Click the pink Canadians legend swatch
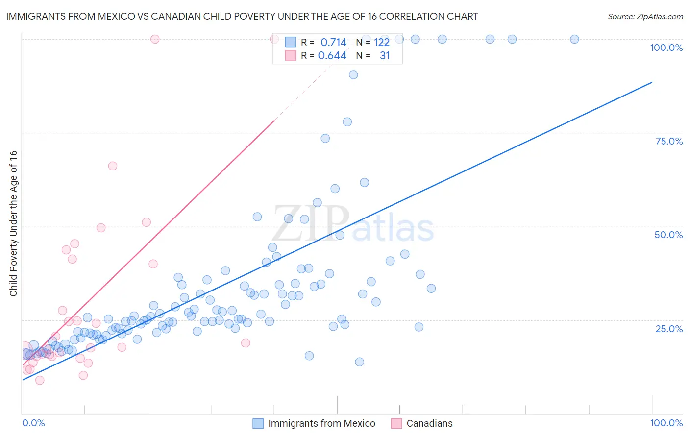The image size is (689, 437). (396, 423)
